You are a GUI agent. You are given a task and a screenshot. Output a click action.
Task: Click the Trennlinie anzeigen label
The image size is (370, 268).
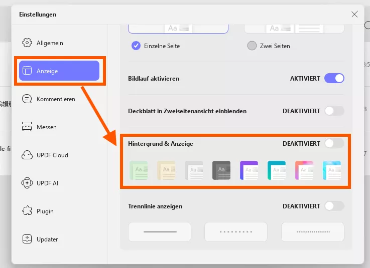(155, 206)
